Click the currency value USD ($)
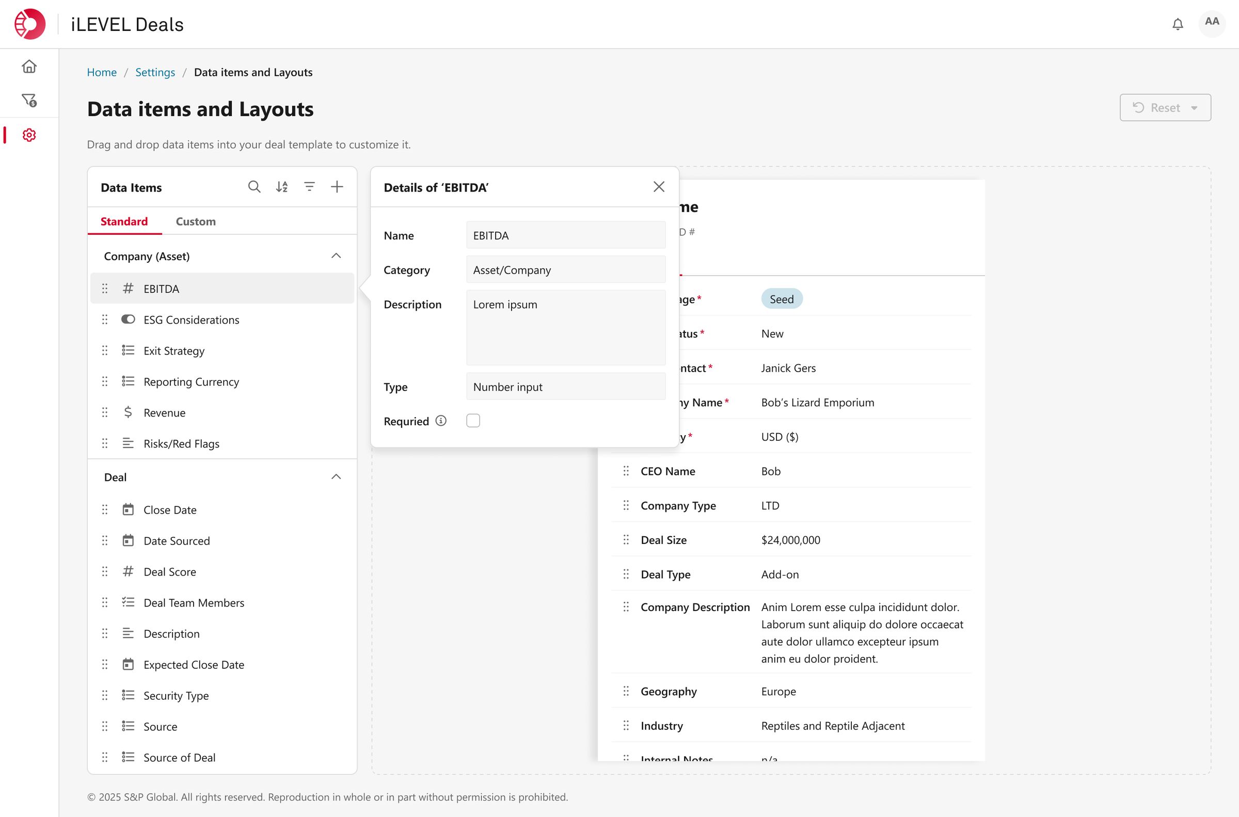 coord(780,437)
